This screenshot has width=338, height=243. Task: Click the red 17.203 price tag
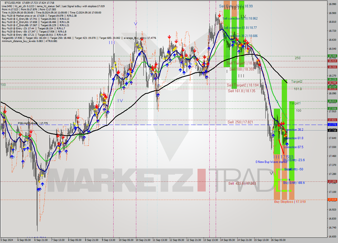pos(332,181)
